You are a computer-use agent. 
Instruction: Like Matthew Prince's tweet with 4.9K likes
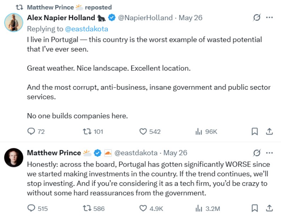point(143,208)
